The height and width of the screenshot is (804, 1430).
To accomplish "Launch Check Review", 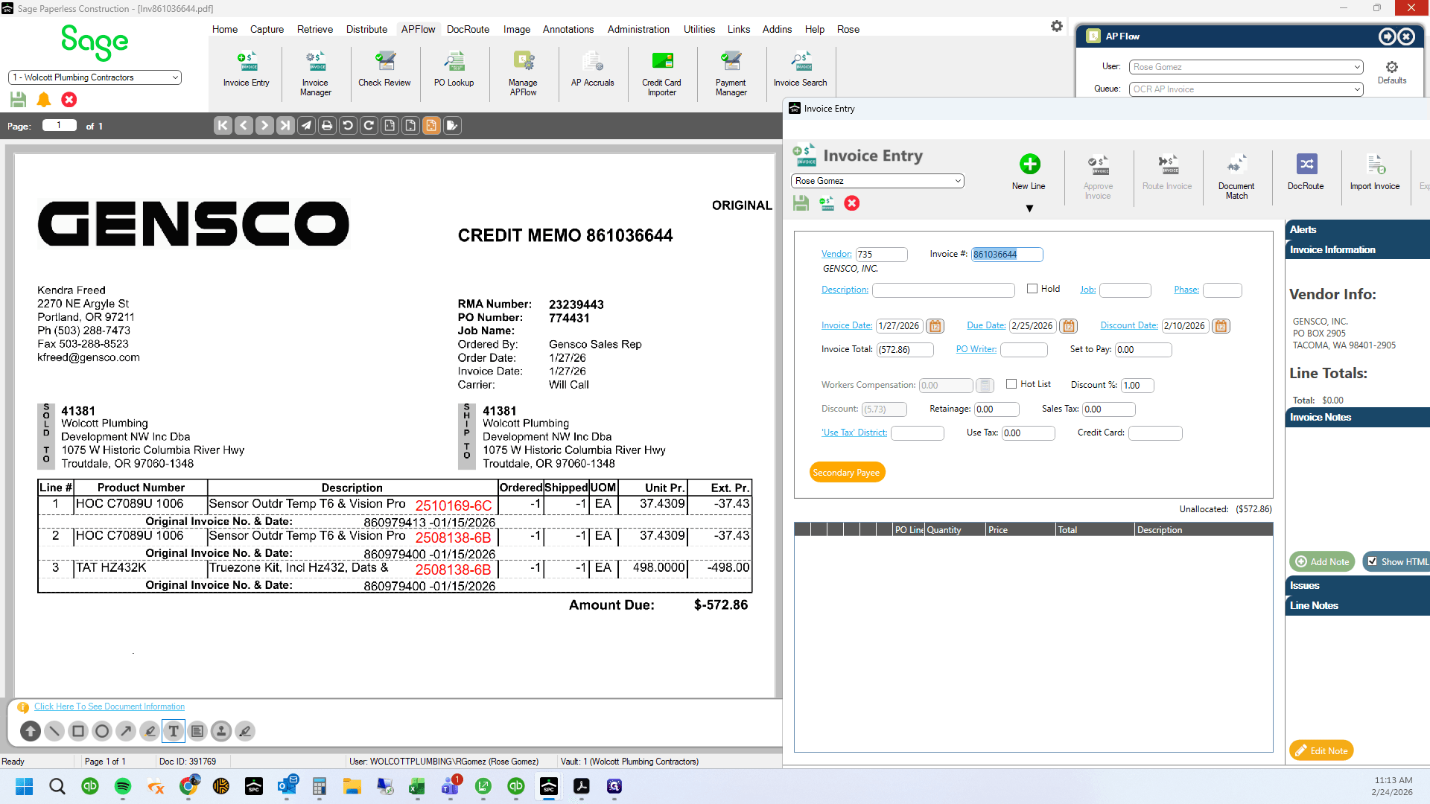I will tap(384, 70).
